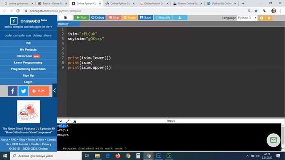Expand the console to fullscreen icon
The image size is (285, 160).
68,121
